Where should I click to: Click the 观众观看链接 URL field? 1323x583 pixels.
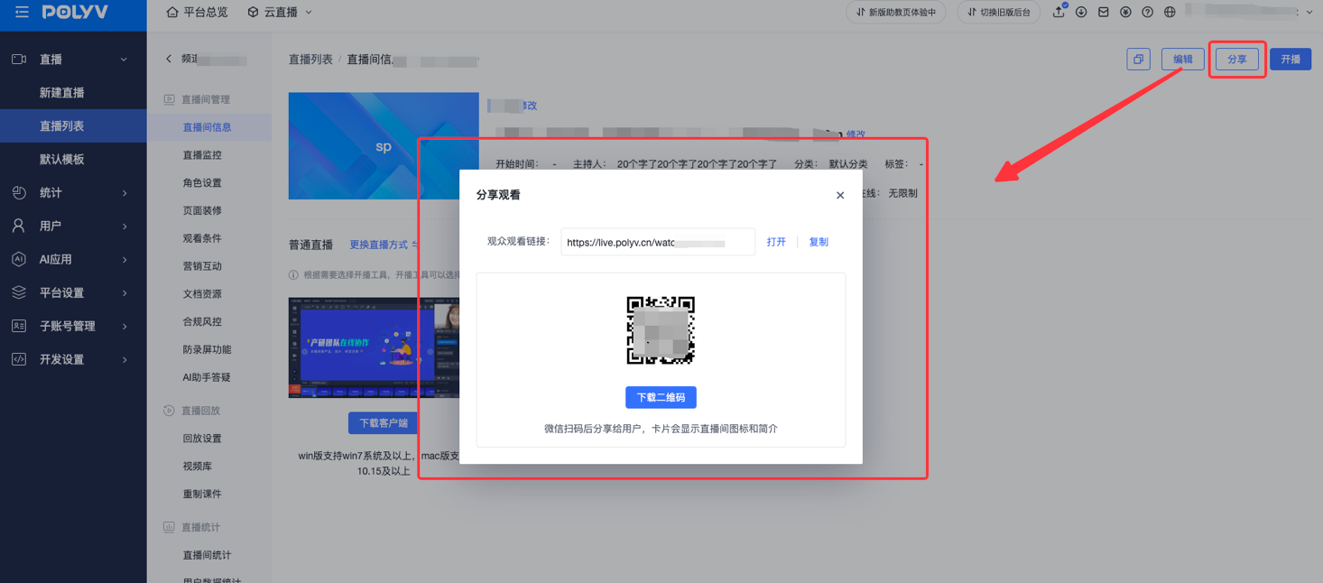(x=658, y=242)
